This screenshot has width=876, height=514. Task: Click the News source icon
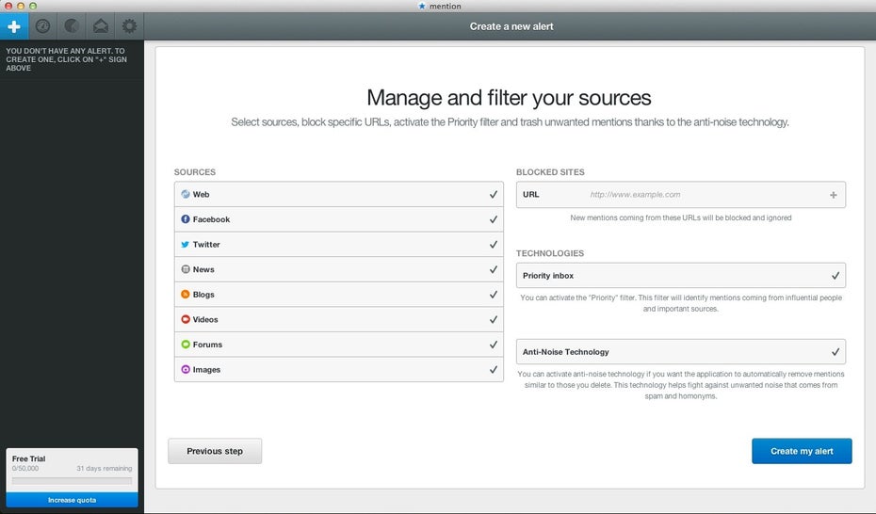point(186,269)
